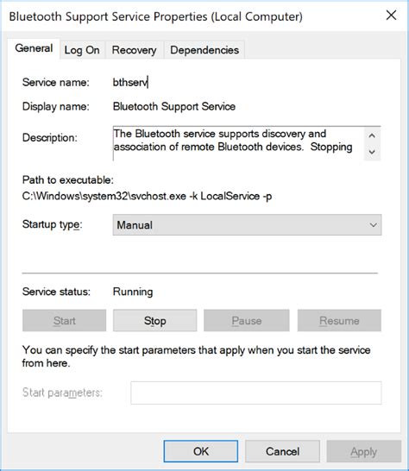The image size is (409, 471).
Task: Focus the Start parameters text field
Action: [x=256, y=392]
